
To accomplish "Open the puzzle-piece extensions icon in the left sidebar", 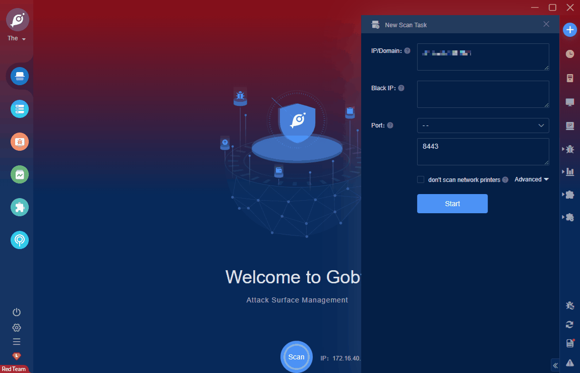I will coord(20,207).
